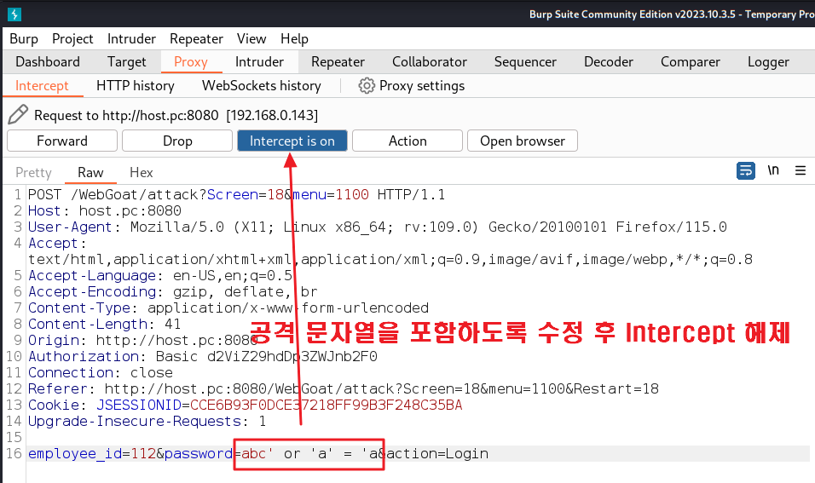Toggle the \n non-printable characters button
This screenshot has height=483, width=815.
pyautogui.click(x=773, y=170)
